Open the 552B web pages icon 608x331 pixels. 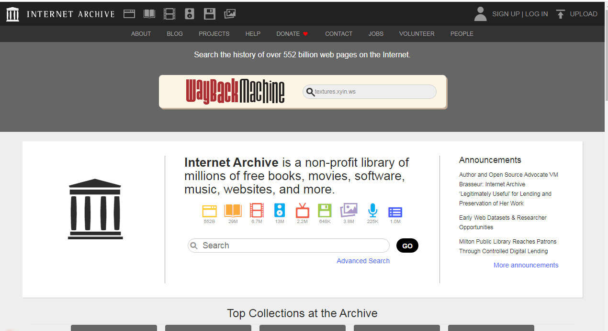[x=209, y=211]
